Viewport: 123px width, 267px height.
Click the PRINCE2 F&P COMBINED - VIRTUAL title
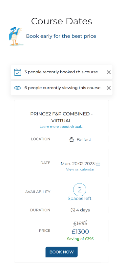click(62, 117)
